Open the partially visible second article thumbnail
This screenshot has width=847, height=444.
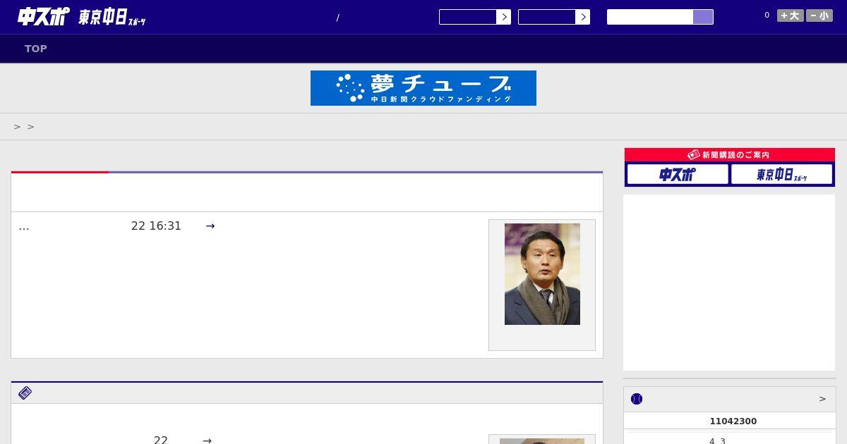point(542,441)
